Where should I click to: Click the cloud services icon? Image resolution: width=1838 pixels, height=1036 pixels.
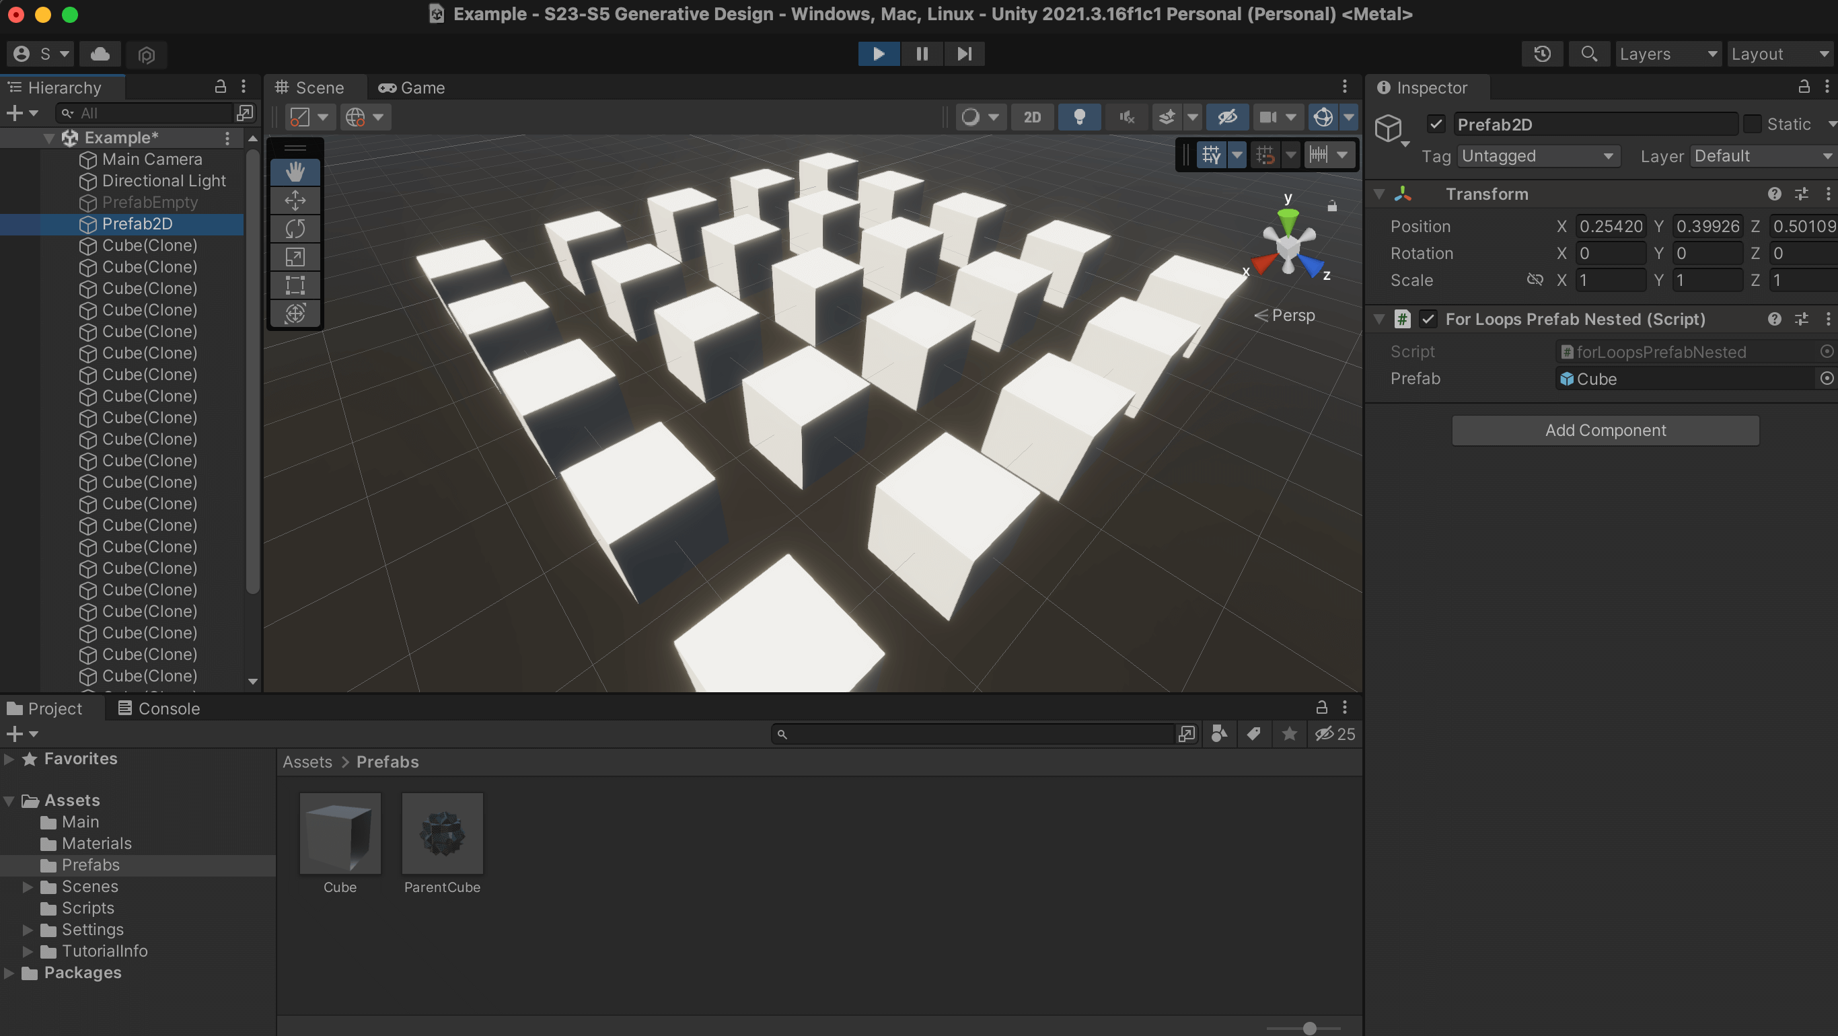pos(100,54)
